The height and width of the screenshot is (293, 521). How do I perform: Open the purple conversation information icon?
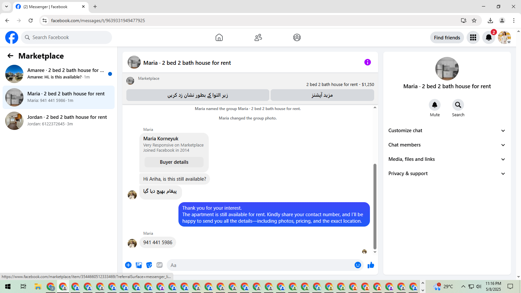click(368, 62)
